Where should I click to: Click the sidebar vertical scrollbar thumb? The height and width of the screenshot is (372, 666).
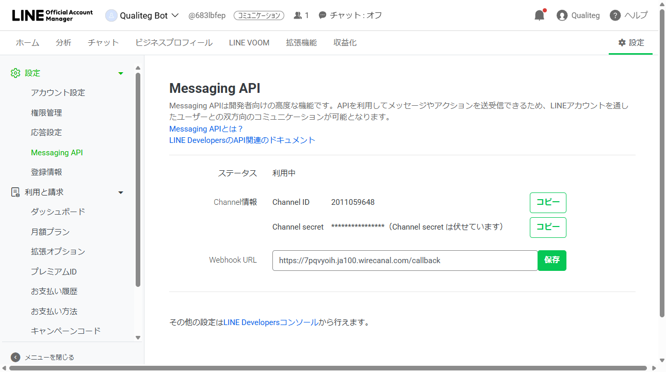pyautogui.click(x=138, y=180)
